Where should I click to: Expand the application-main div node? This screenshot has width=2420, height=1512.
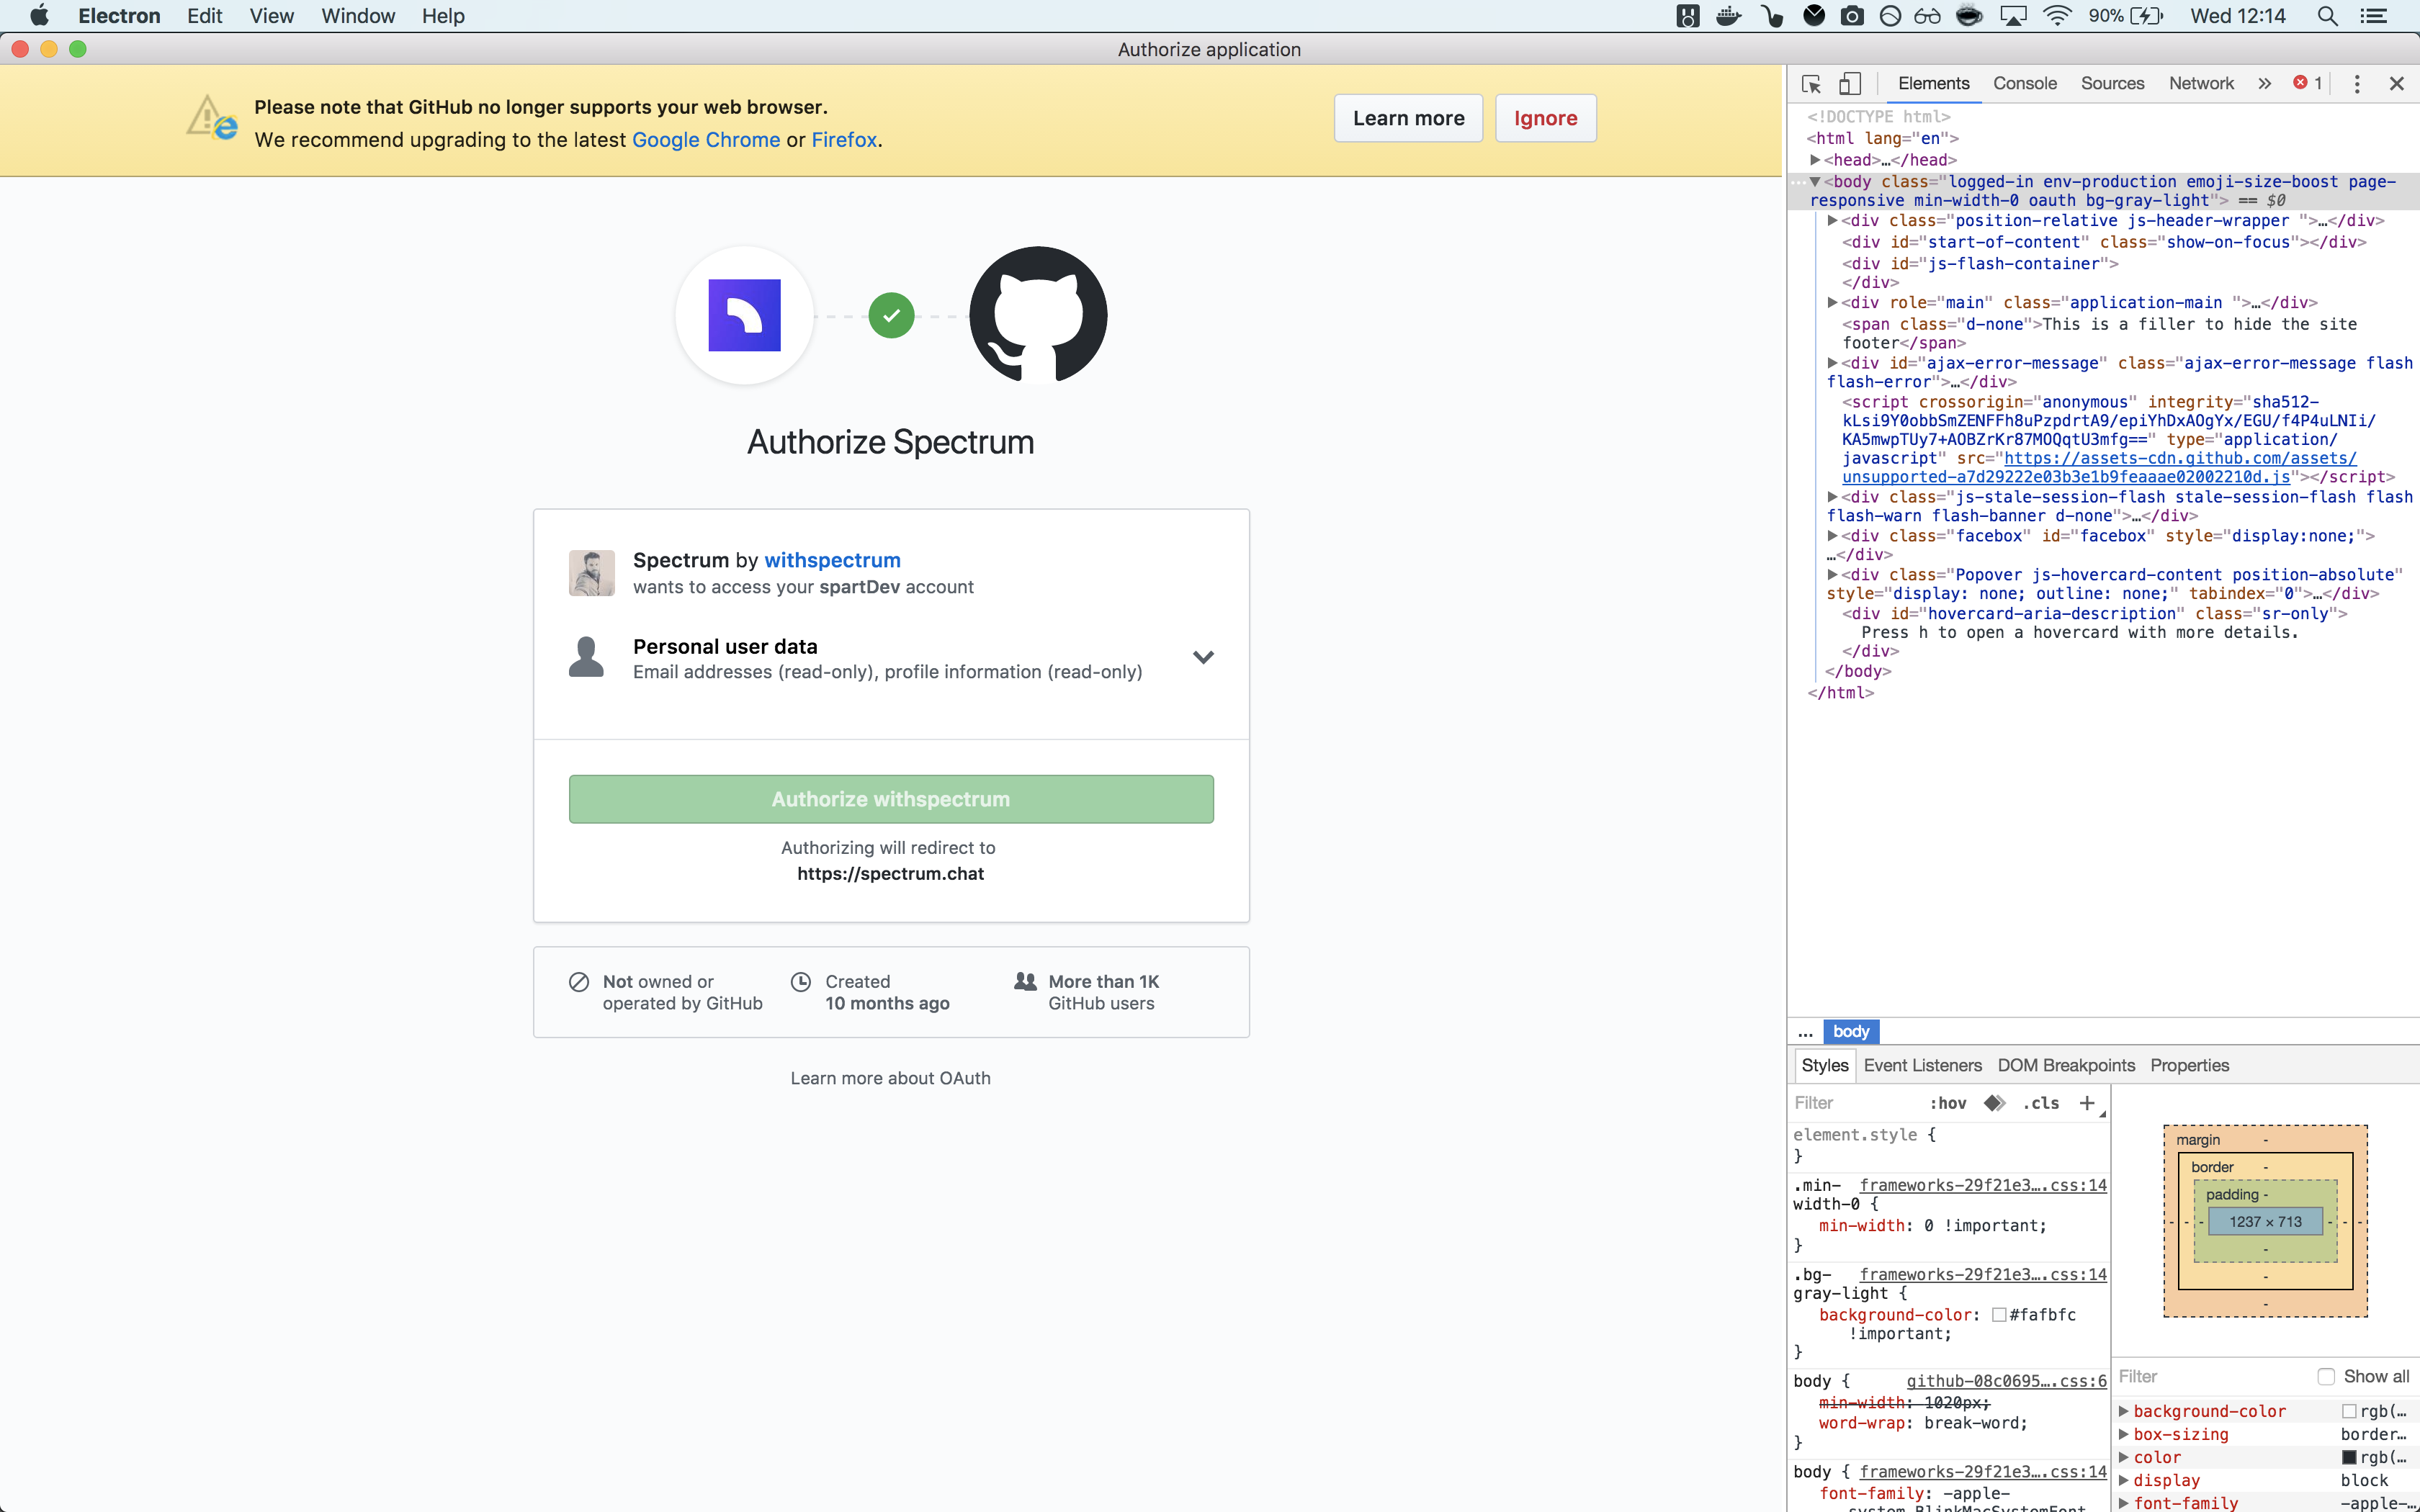tap(1832, 303)
